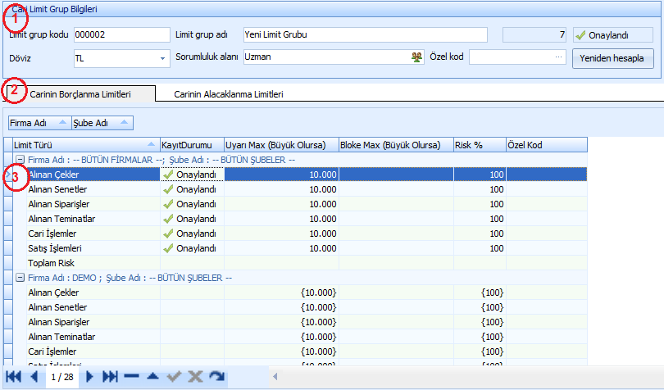Open Özel kod ellipsis lookup button
Viewport: 664px width, 390px height.
[x=558, y=57]
